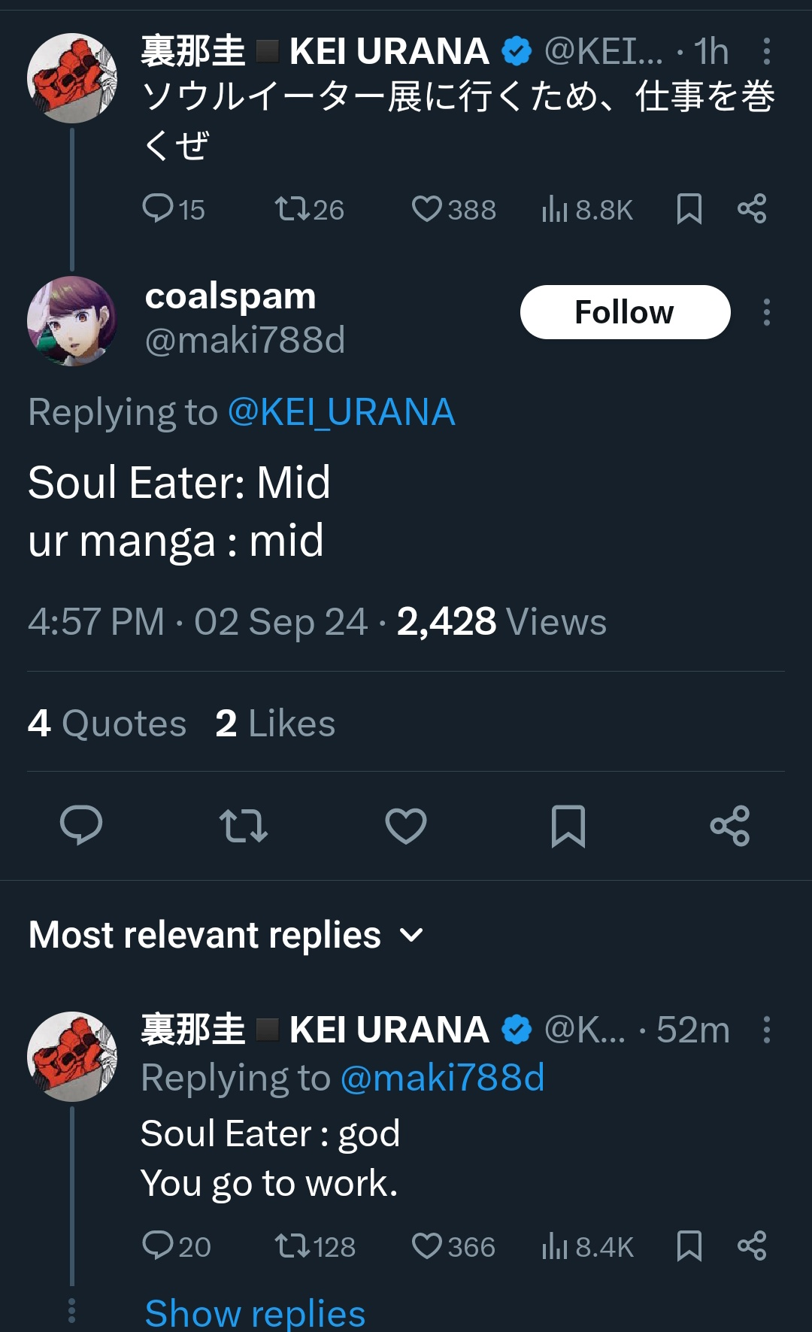Open coalspam's profile picture thumbnail
The image size is (812, 1332).
coord(72,319)
